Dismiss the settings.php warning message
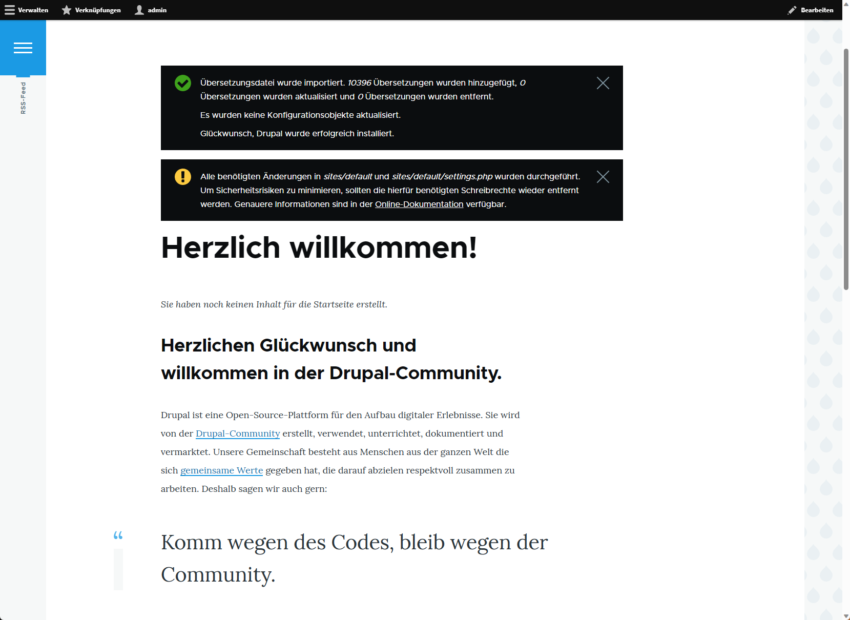 pyautogui.click(x=603, y=177)
